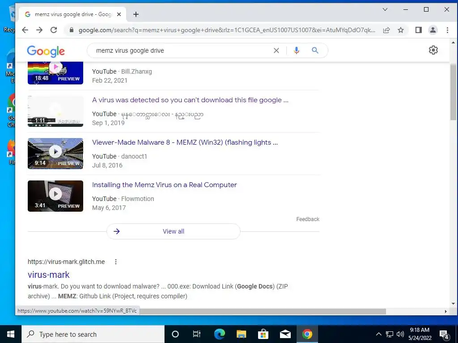The height and width of the screenshot is (343, 458).
Task: Play the 9:14 MEMZ video thumbnail
Action: (55, 154)
